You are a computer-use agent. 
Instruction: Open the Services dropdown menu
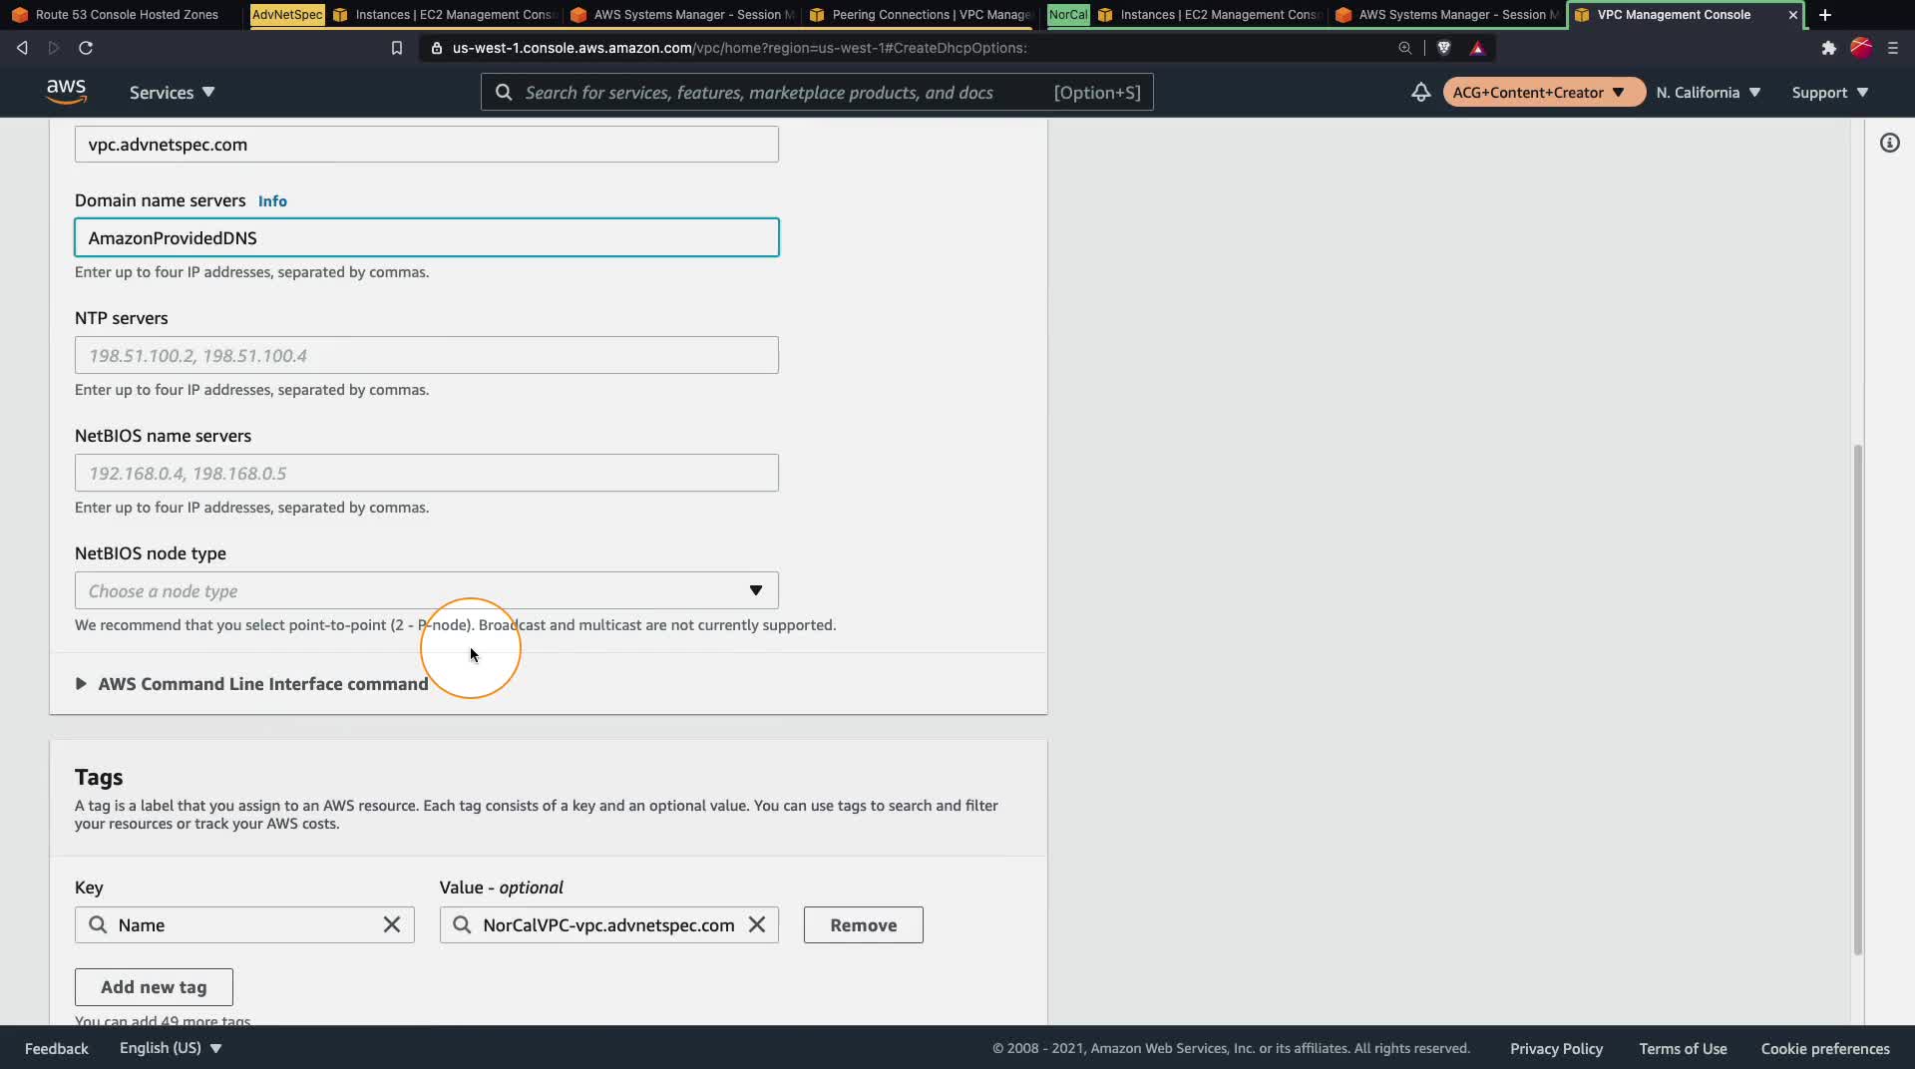pyautogui.click(x=172, y=93)
